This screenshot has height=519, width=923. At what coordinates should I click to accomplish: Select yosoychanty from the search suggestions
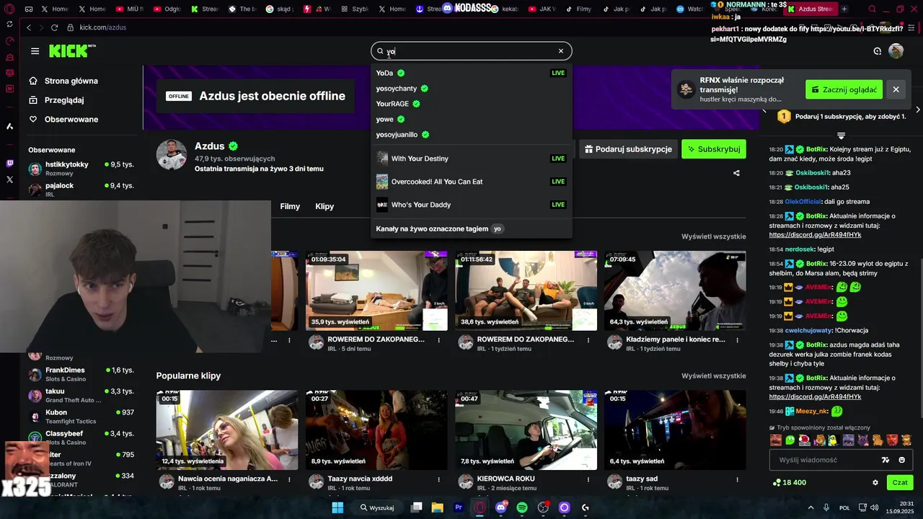point(471,88)
